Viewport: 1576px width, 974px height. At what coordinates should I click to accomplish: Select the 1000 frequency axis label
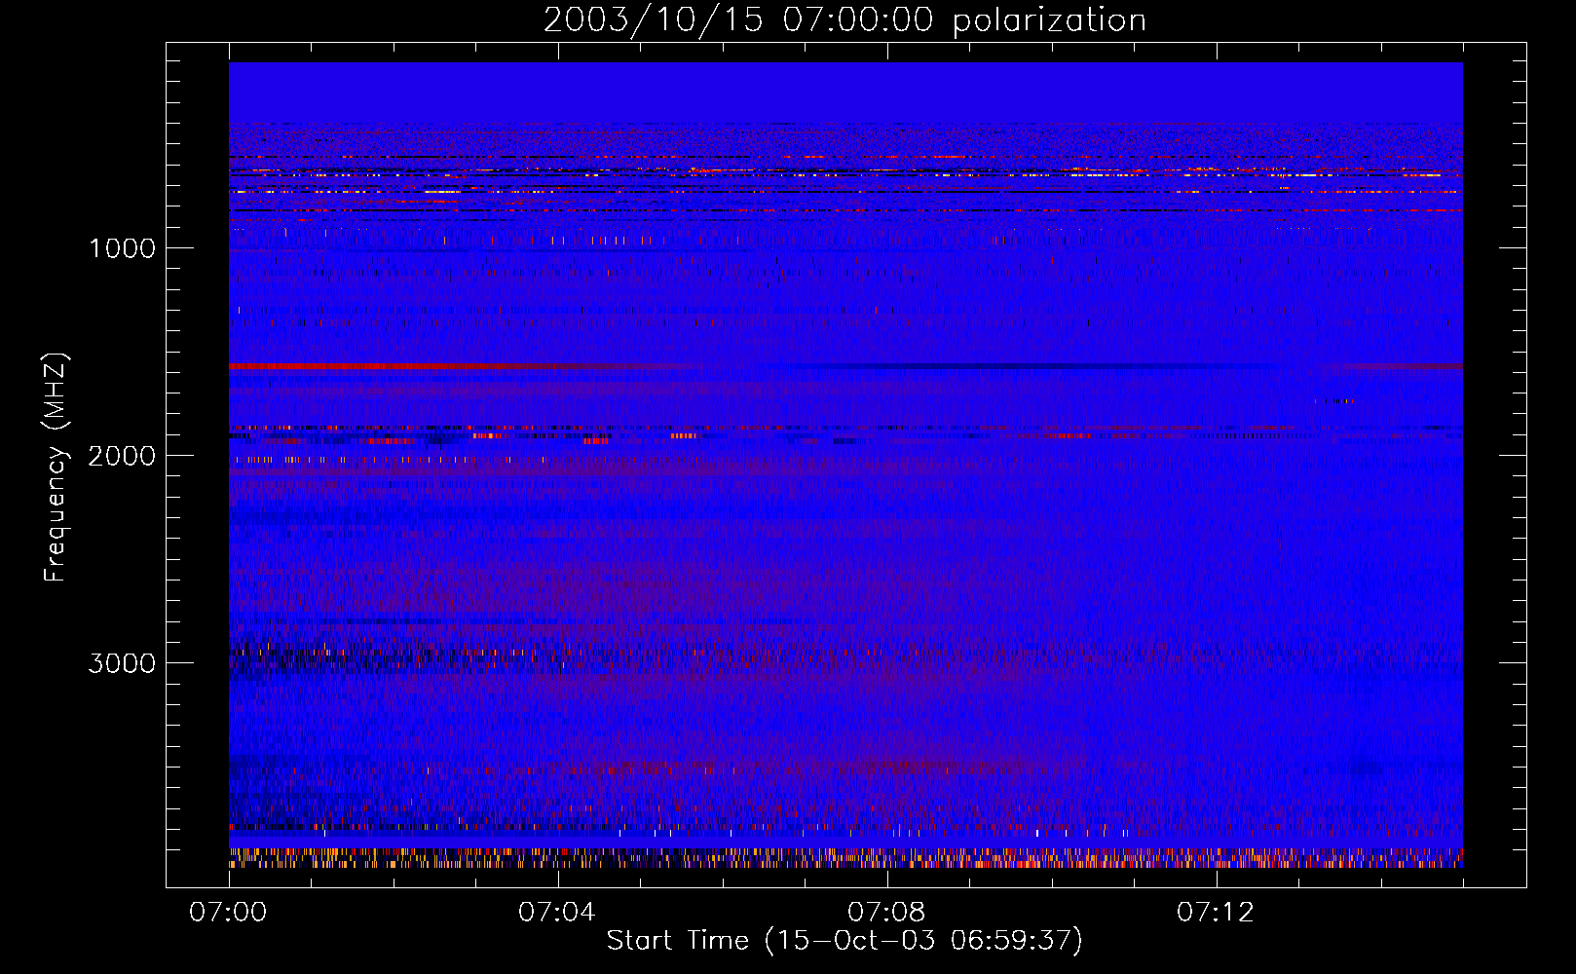click(122, 248)
